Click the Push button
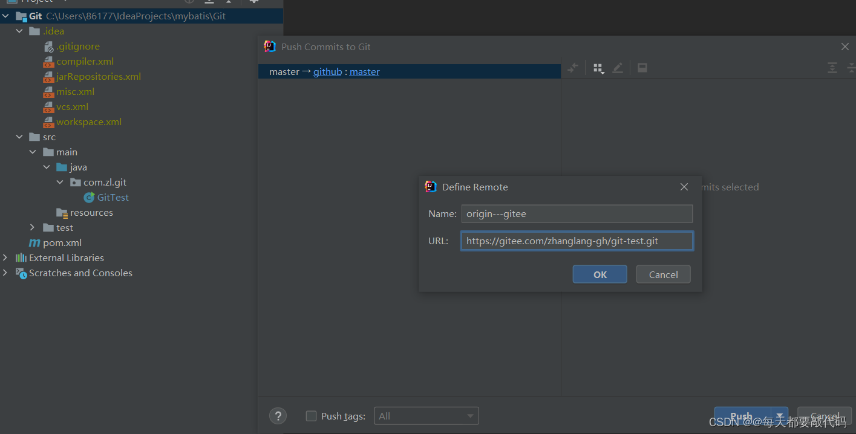Viewport: 856px width, 434px height. pyautogui.click(x=743, y=416)
